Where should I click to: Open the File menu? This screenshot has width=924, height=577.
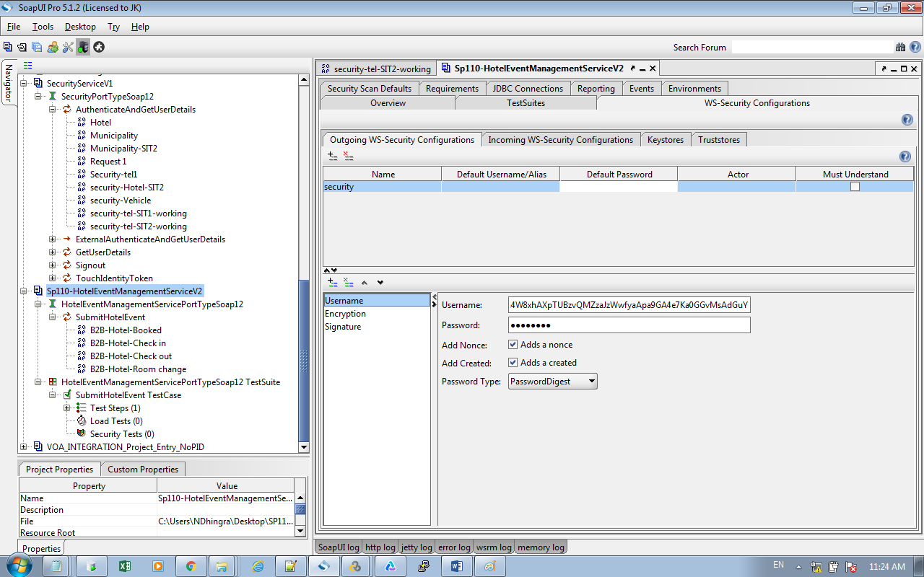(x=14, y=27)
